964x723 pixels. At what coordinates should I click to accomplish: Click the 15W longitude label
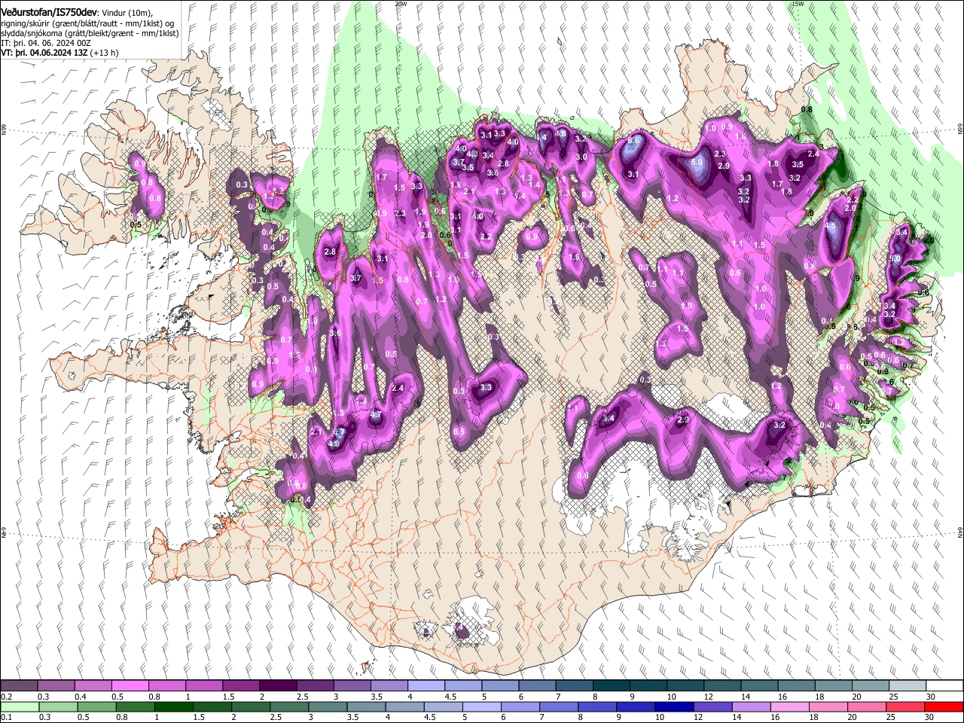798,4
